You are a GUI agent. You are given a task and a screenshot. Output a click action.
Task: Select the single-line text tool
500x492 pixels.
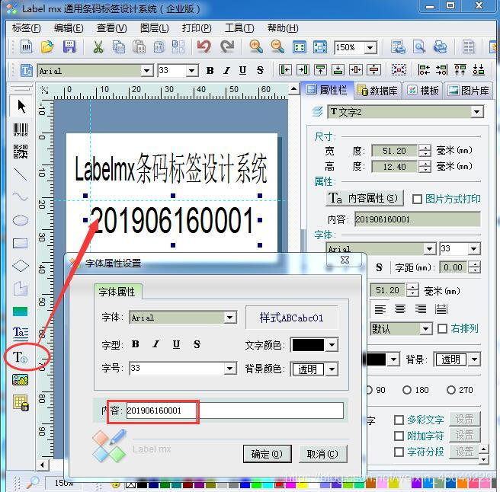point(21,357)
